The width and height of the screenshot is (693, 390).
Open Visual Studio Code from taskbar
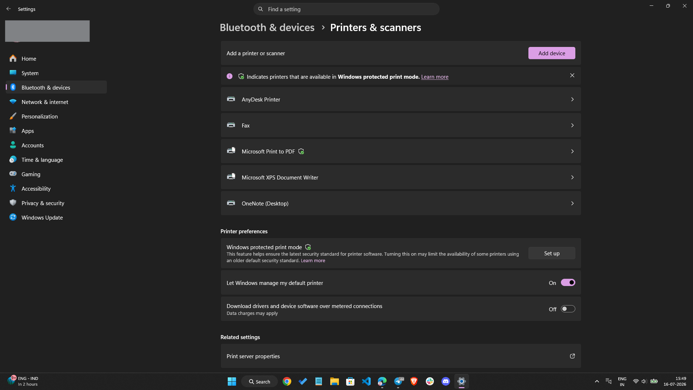click(366, 381)
